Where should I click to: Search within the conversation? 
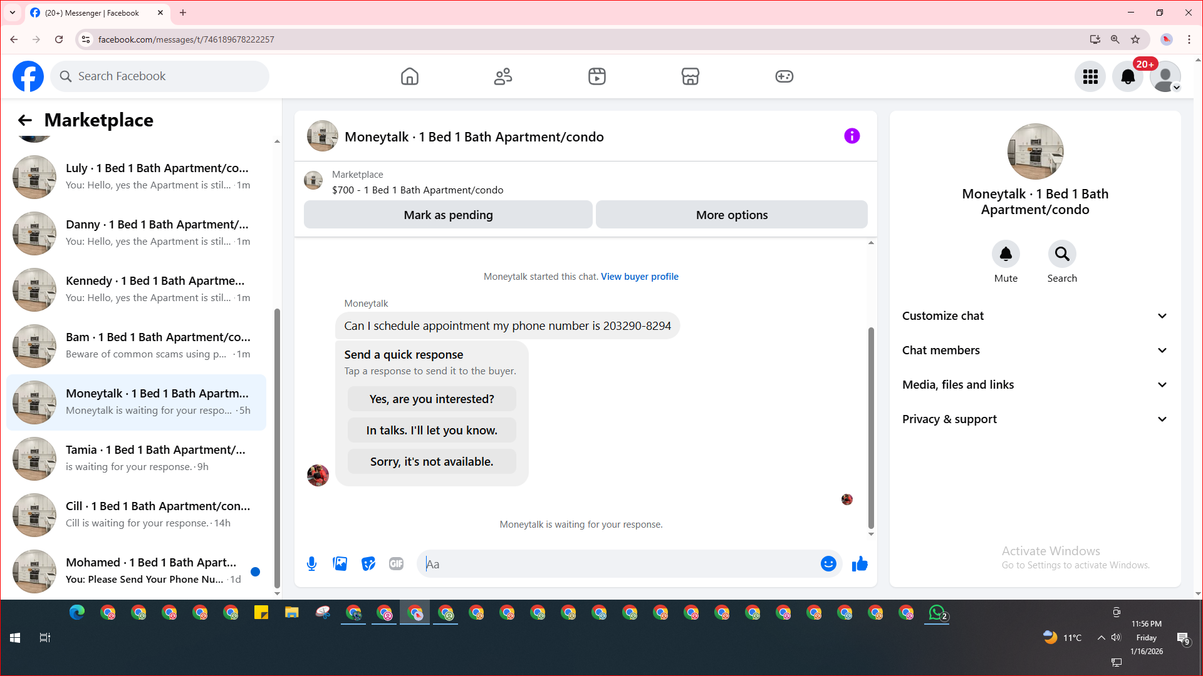tap(1062, 254)
